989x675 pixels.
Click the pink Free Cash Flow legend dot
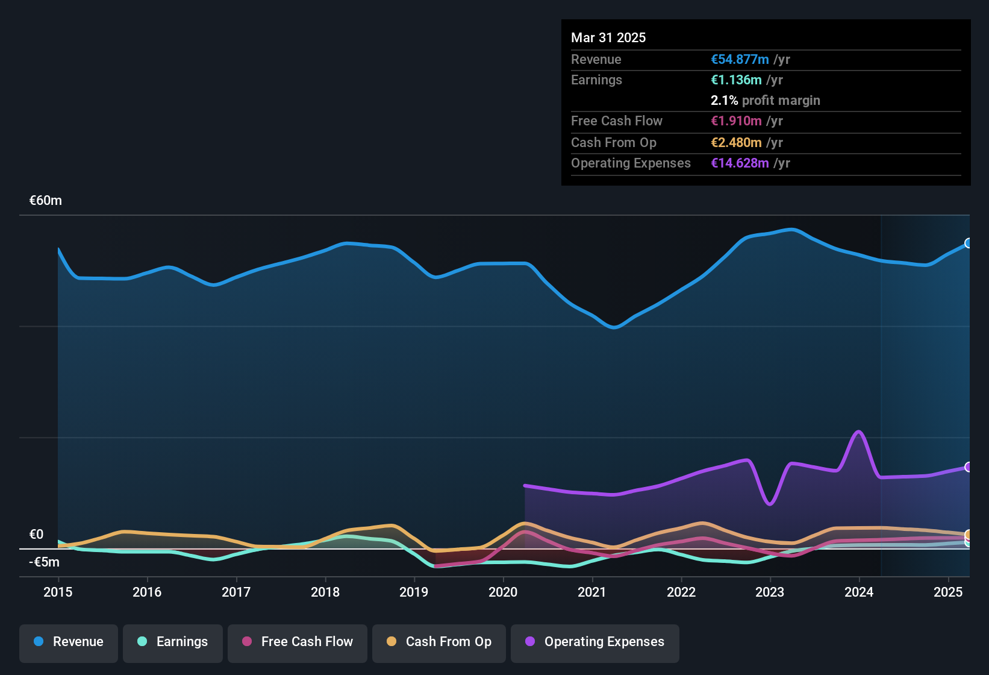point(247,642)
